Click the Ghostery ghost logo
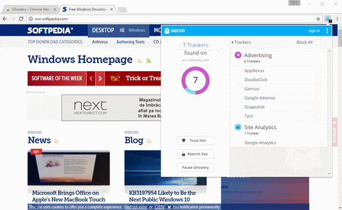The image size is (342, 210). (167, 31)
